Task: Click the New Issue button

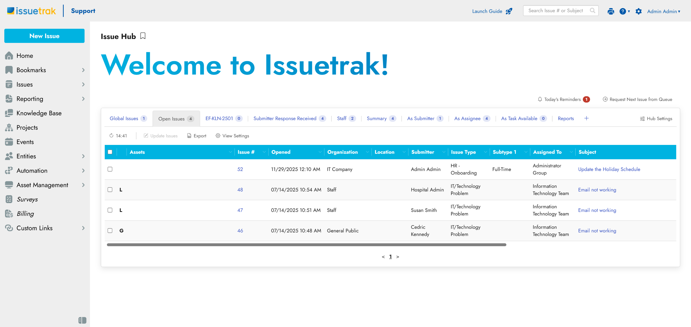Action: click(x=44, y=36)
